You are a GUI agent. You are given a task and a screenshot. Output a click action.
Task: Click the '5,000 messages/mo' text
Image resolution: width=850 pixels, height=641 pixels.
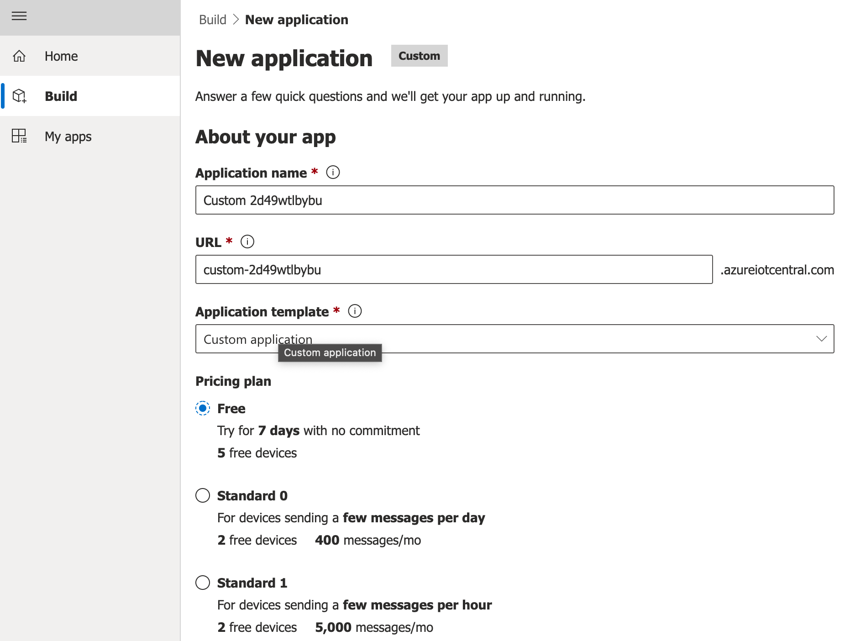[x=374, y=627]
